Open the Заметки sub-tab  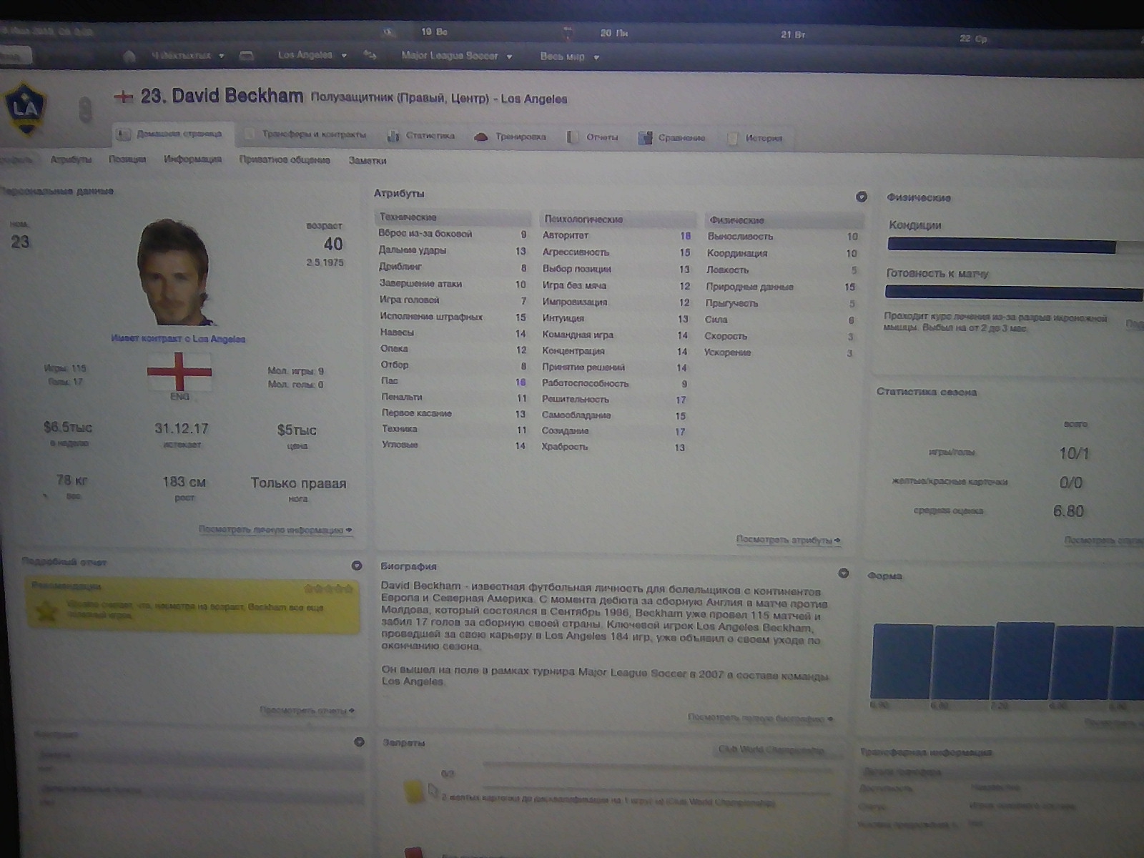[x=368, y=161]
